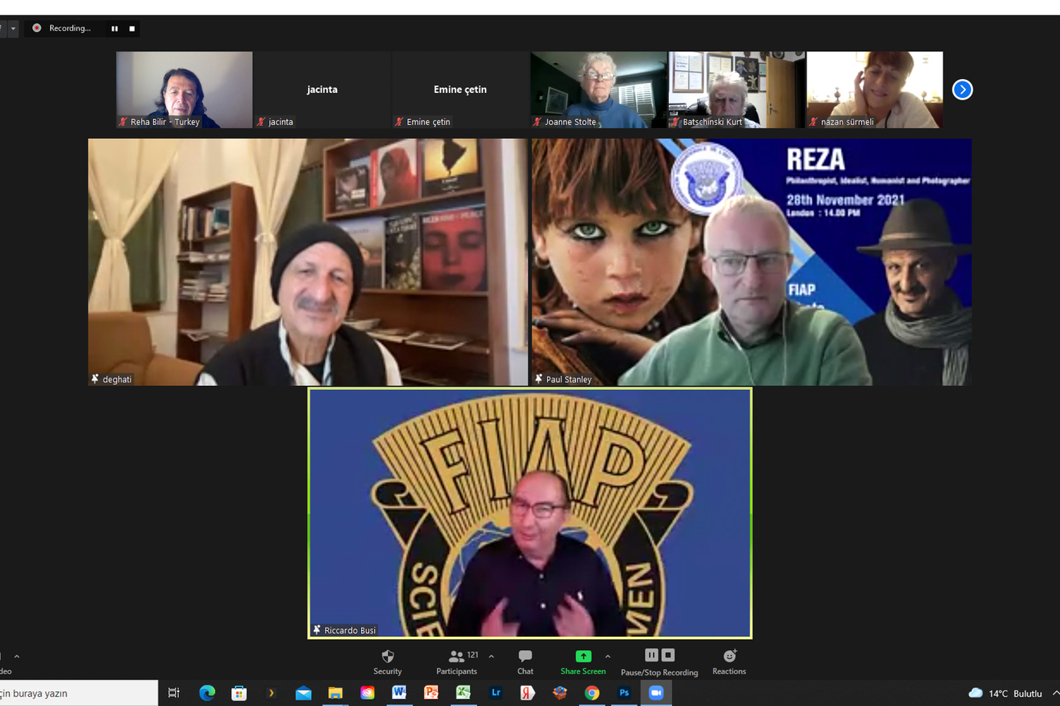Viewport: 1060px width, 706px height.
Task: Stop recording in the bottom toolbar
Action: pos(668,655)
